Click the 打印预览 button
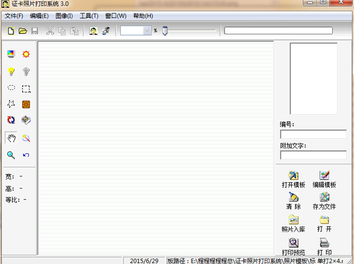The image size is (354, 264). click(293, 246)
